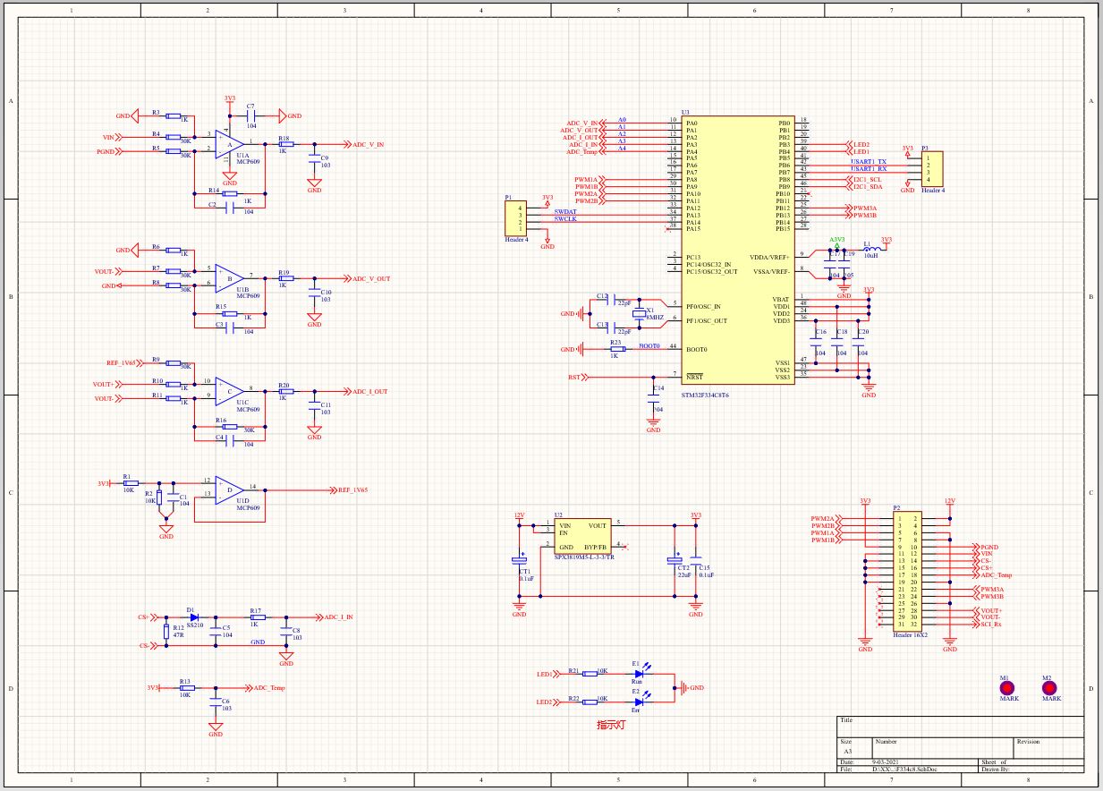Click the P3 Header 4 connector
Image resolution: width=1103 pixels, height=791 pixels.
point(932,167)
